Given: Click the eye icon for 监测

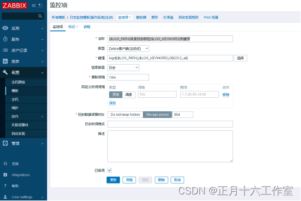Looking at the screenshot, I should [5, 28].
